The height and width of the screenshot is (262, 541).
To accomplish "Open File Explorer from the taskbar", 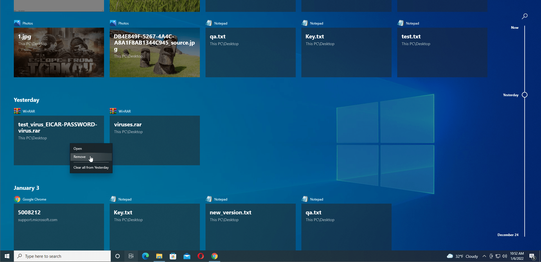I will coord(159,256).
